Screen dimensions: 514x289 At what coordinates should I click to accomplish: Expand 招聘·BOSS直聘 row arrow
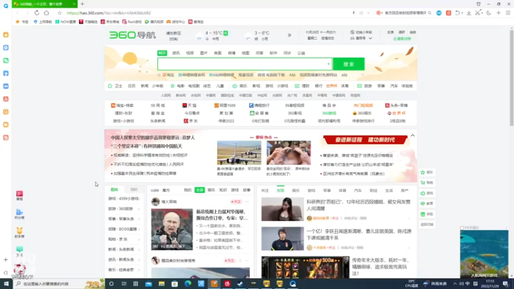[x=139, y=229]
